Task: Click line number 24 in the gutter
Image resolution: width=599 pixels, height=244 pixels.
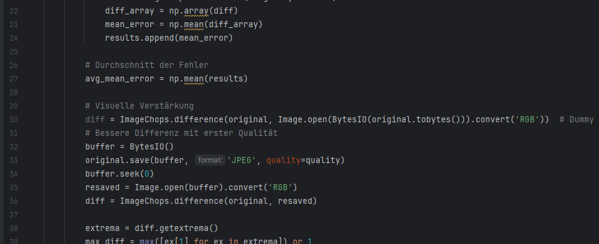Action: pyautogui.click(x=13, y=38)
